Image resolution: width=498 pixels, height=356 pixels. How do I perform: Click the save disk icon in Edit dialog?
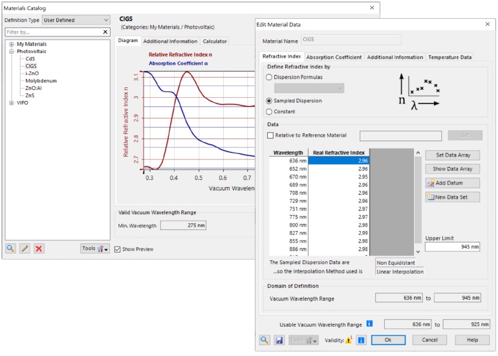[x=279, y=340]
